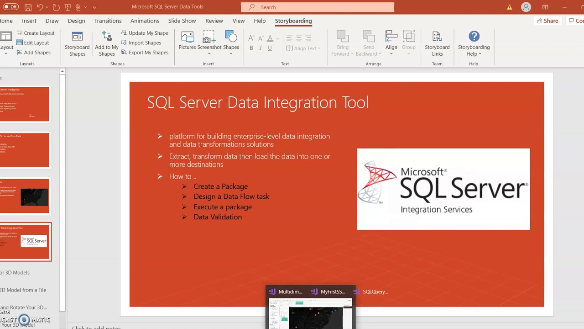The height and width of the screenshot is (329, 584).
Task: Open the Animations tab
Action: [145, 21]
